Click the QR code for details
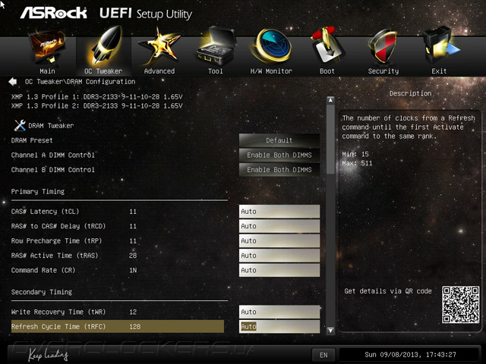The height and width of the screenshot is (364, 486). (461, 305)
